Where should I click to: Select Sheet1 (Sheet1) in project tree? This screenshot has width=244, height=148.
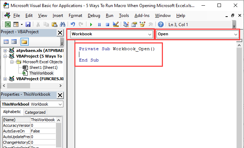pos(44,67)
